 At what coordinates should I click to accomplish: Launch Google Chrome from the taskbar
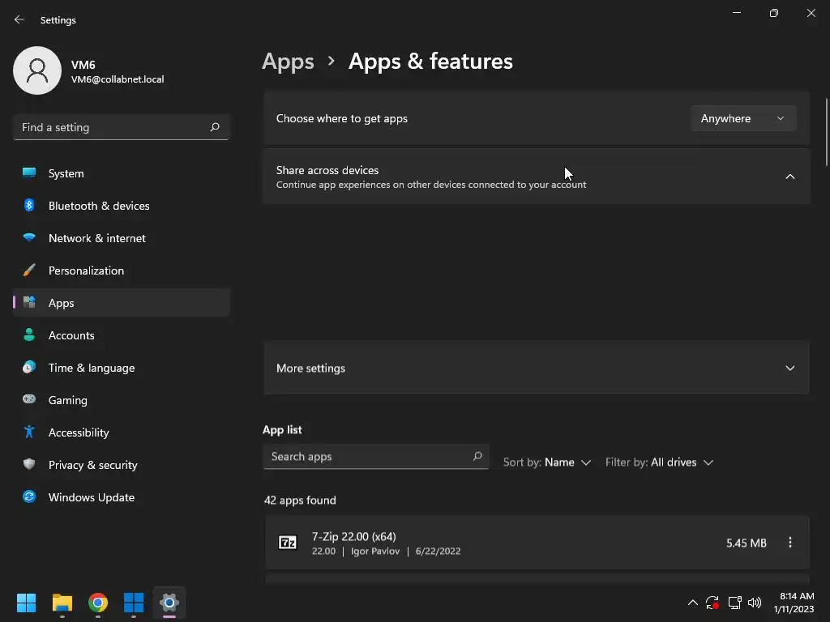coord(98,603)
